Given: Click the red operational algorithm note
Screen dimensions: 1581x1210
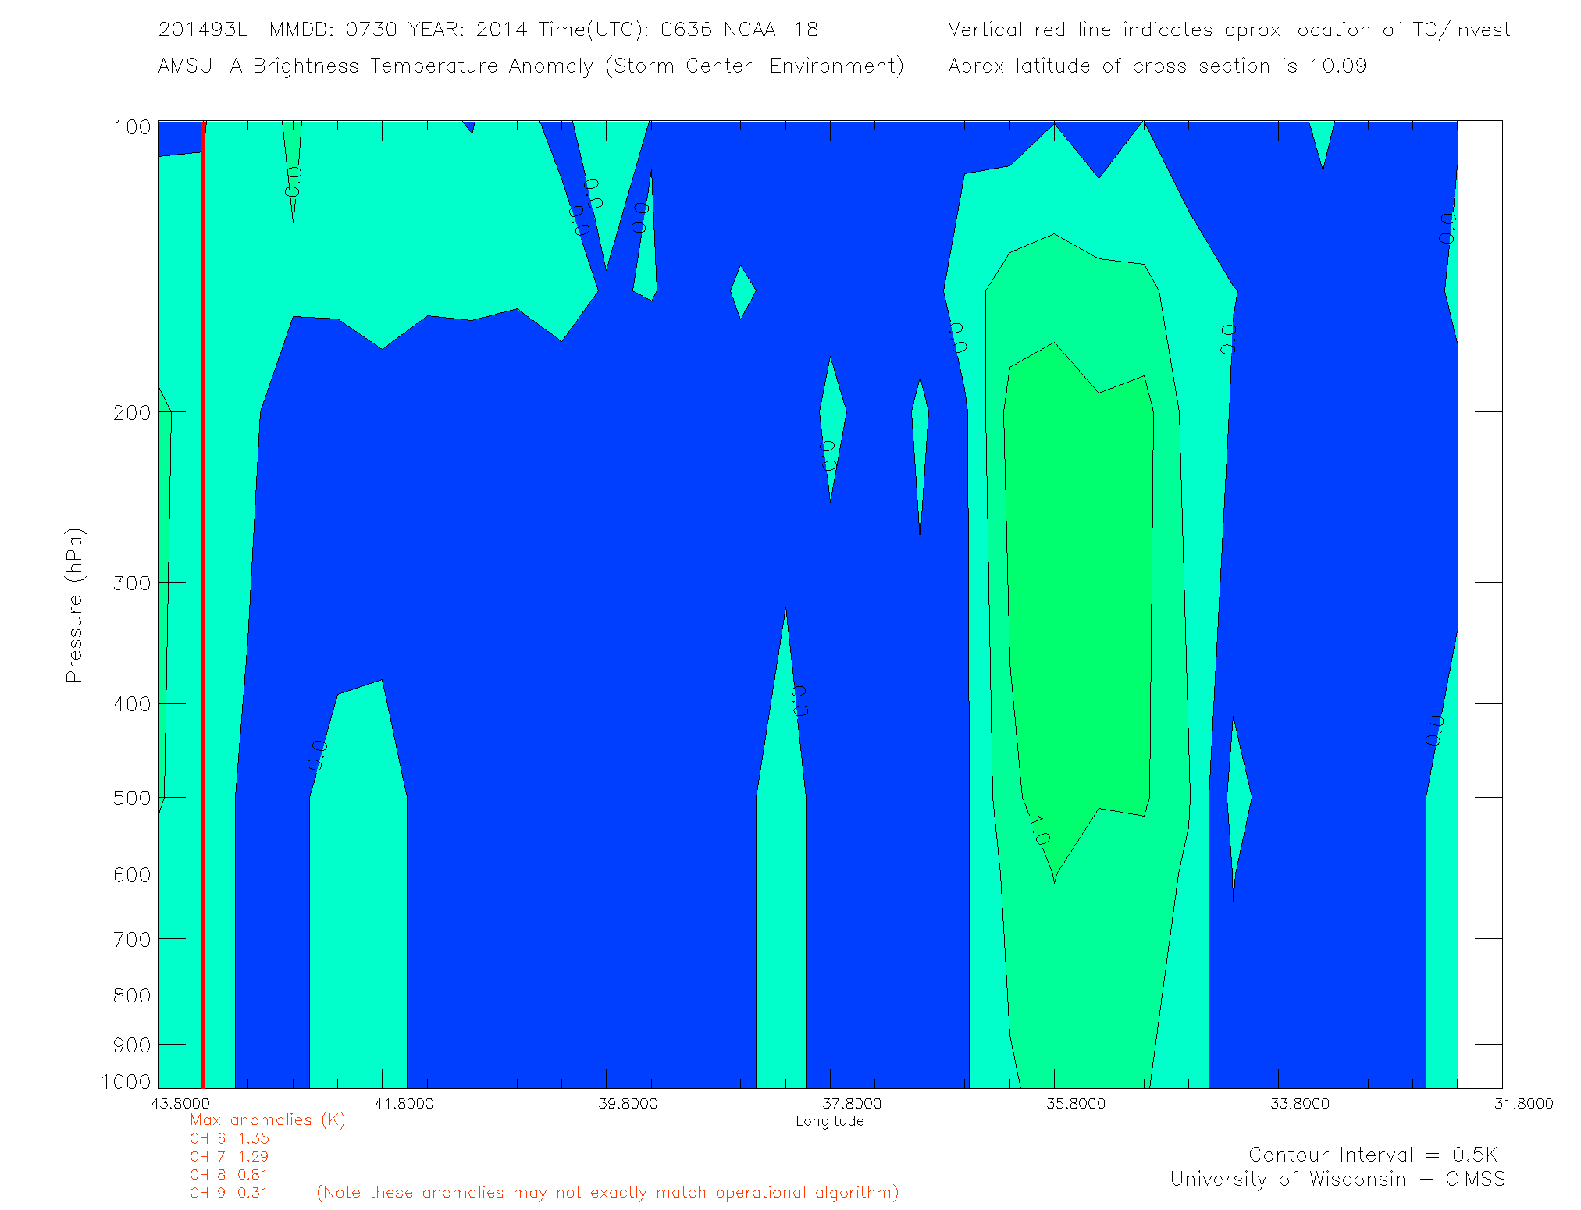Looking at the screenshot, I should point(607,1193).
